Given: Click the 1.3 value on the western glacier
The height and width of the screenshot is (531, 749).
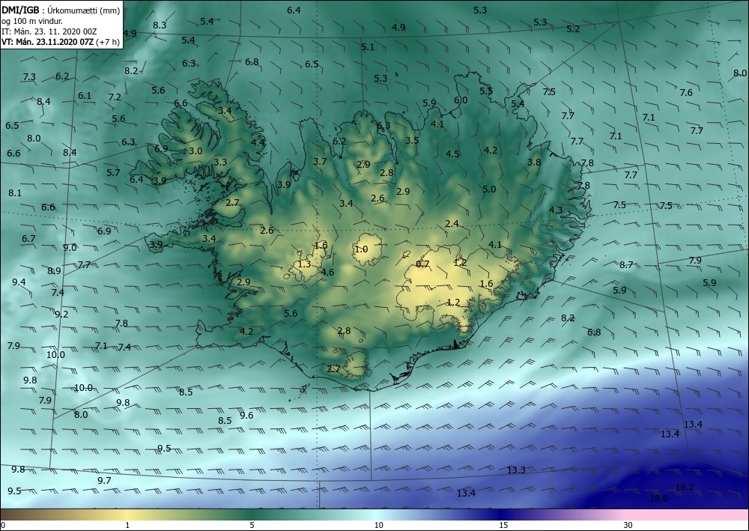Looking at the screenshot, I should click(304, 264).
